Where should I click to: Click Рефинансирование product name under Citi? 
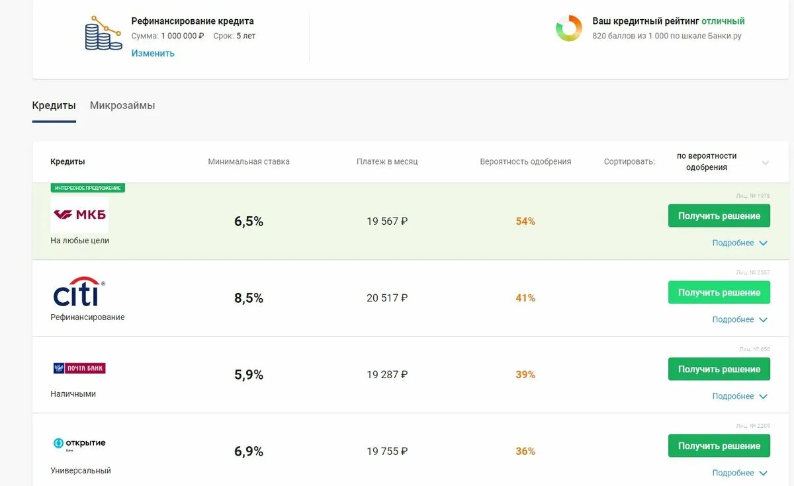(87, 317)
